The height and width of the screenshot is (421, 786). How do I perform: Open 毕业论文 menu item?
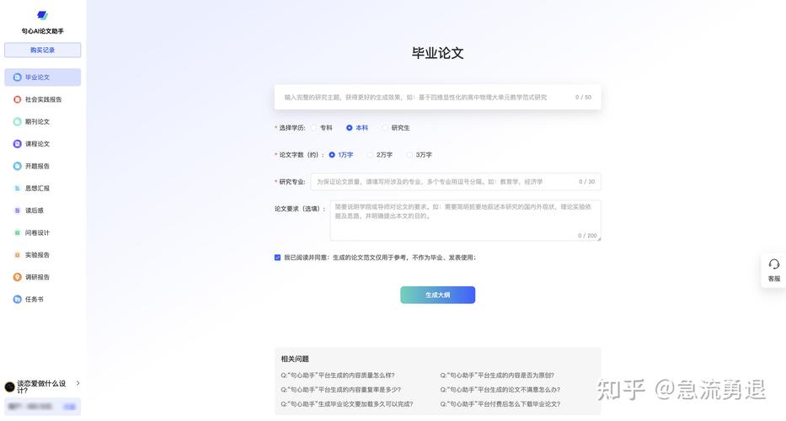43,77
